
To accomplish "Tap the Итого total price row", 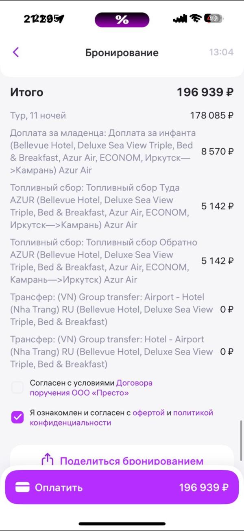I will tap(122, 93).
